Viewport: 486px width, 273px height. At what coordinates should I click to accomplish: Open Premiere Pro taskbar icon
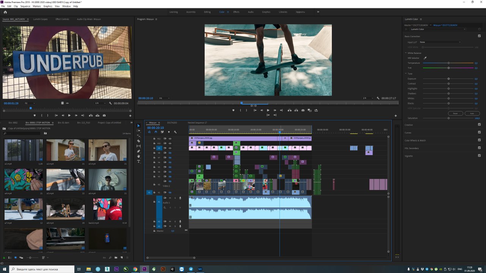click(x=144, y=269)
